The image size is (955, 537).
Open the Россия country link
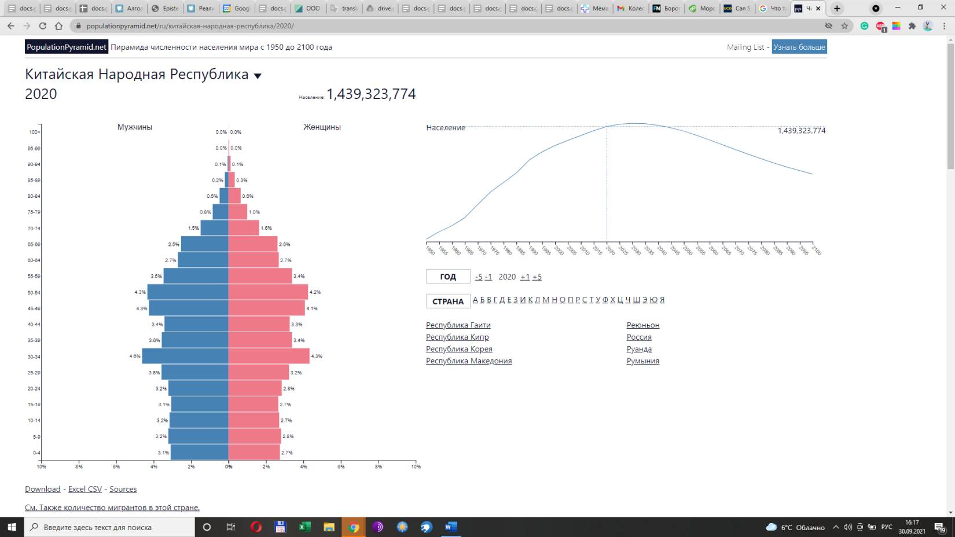click(x=638, y=337)
